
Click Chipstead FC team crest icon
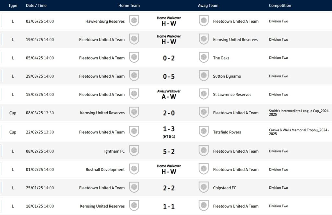click(x=204, y=187)
